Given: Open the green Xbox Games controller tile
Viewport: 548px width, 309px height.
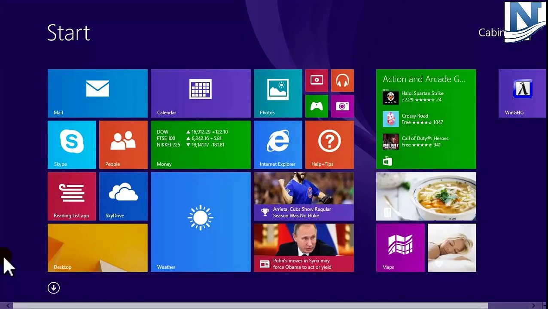Looking at the screenshot, I should coord(317,106).
